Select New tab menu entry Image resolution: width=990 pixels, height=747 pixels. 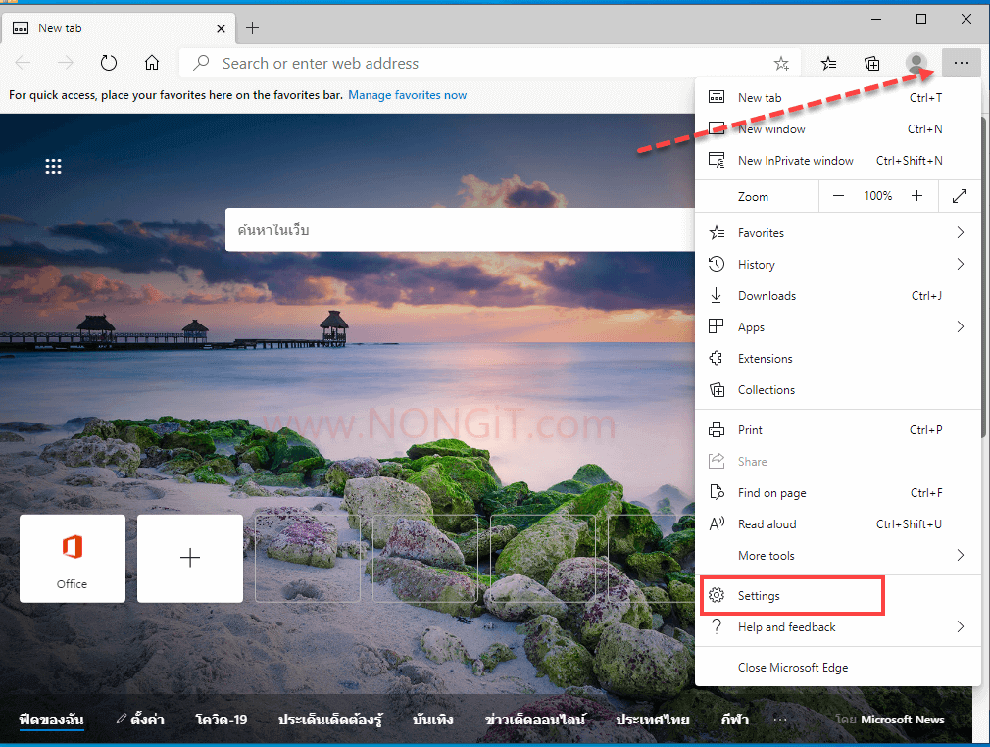pyautogui.click(x=837, y=97)
